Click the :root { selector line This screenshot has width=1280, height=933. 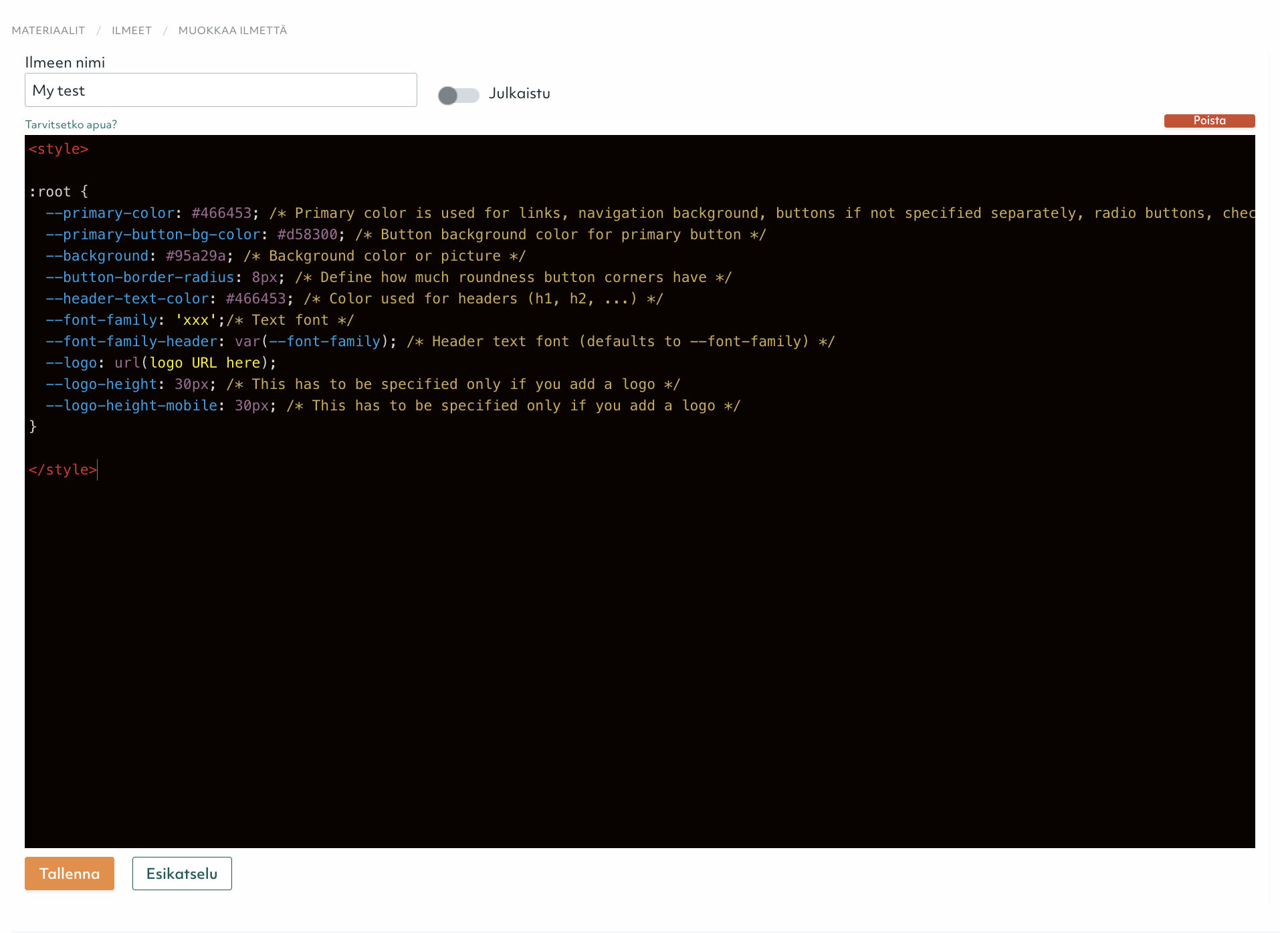click(x=59, y=192)
